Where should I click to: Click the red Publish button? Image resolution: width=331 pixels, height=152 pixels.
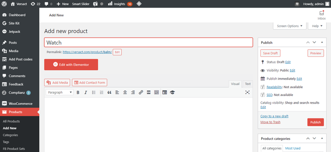316,122
